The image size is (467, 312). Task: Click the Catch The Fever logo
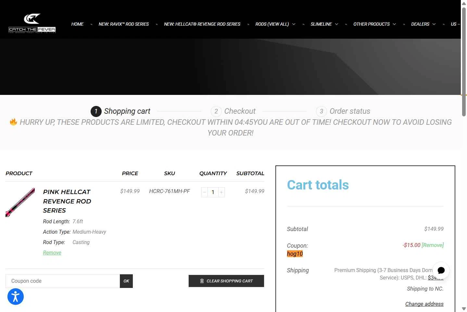[32, 23]
